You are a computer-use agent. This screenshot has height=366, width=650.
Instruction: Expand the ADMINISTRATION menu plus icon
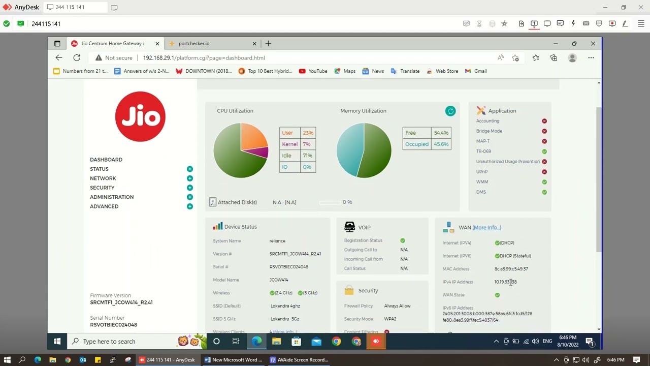189,197
